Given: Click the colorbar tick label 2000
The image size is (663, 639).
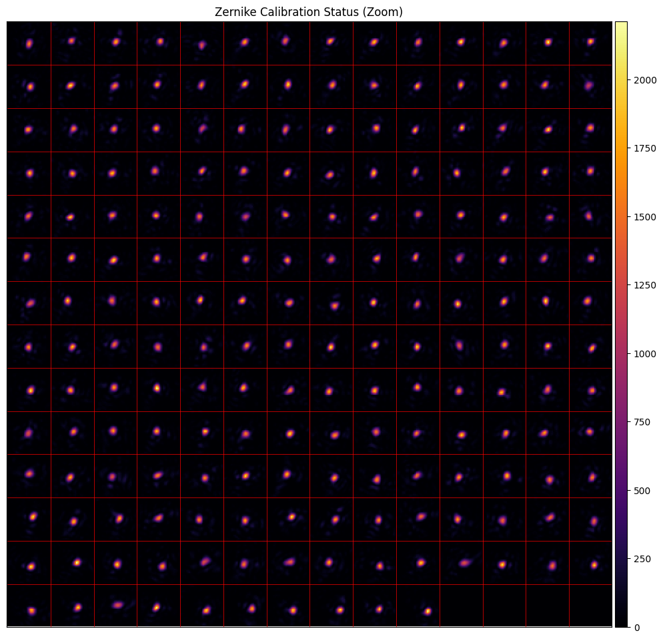Looking at the screenshot, I should tap(645, 80).
